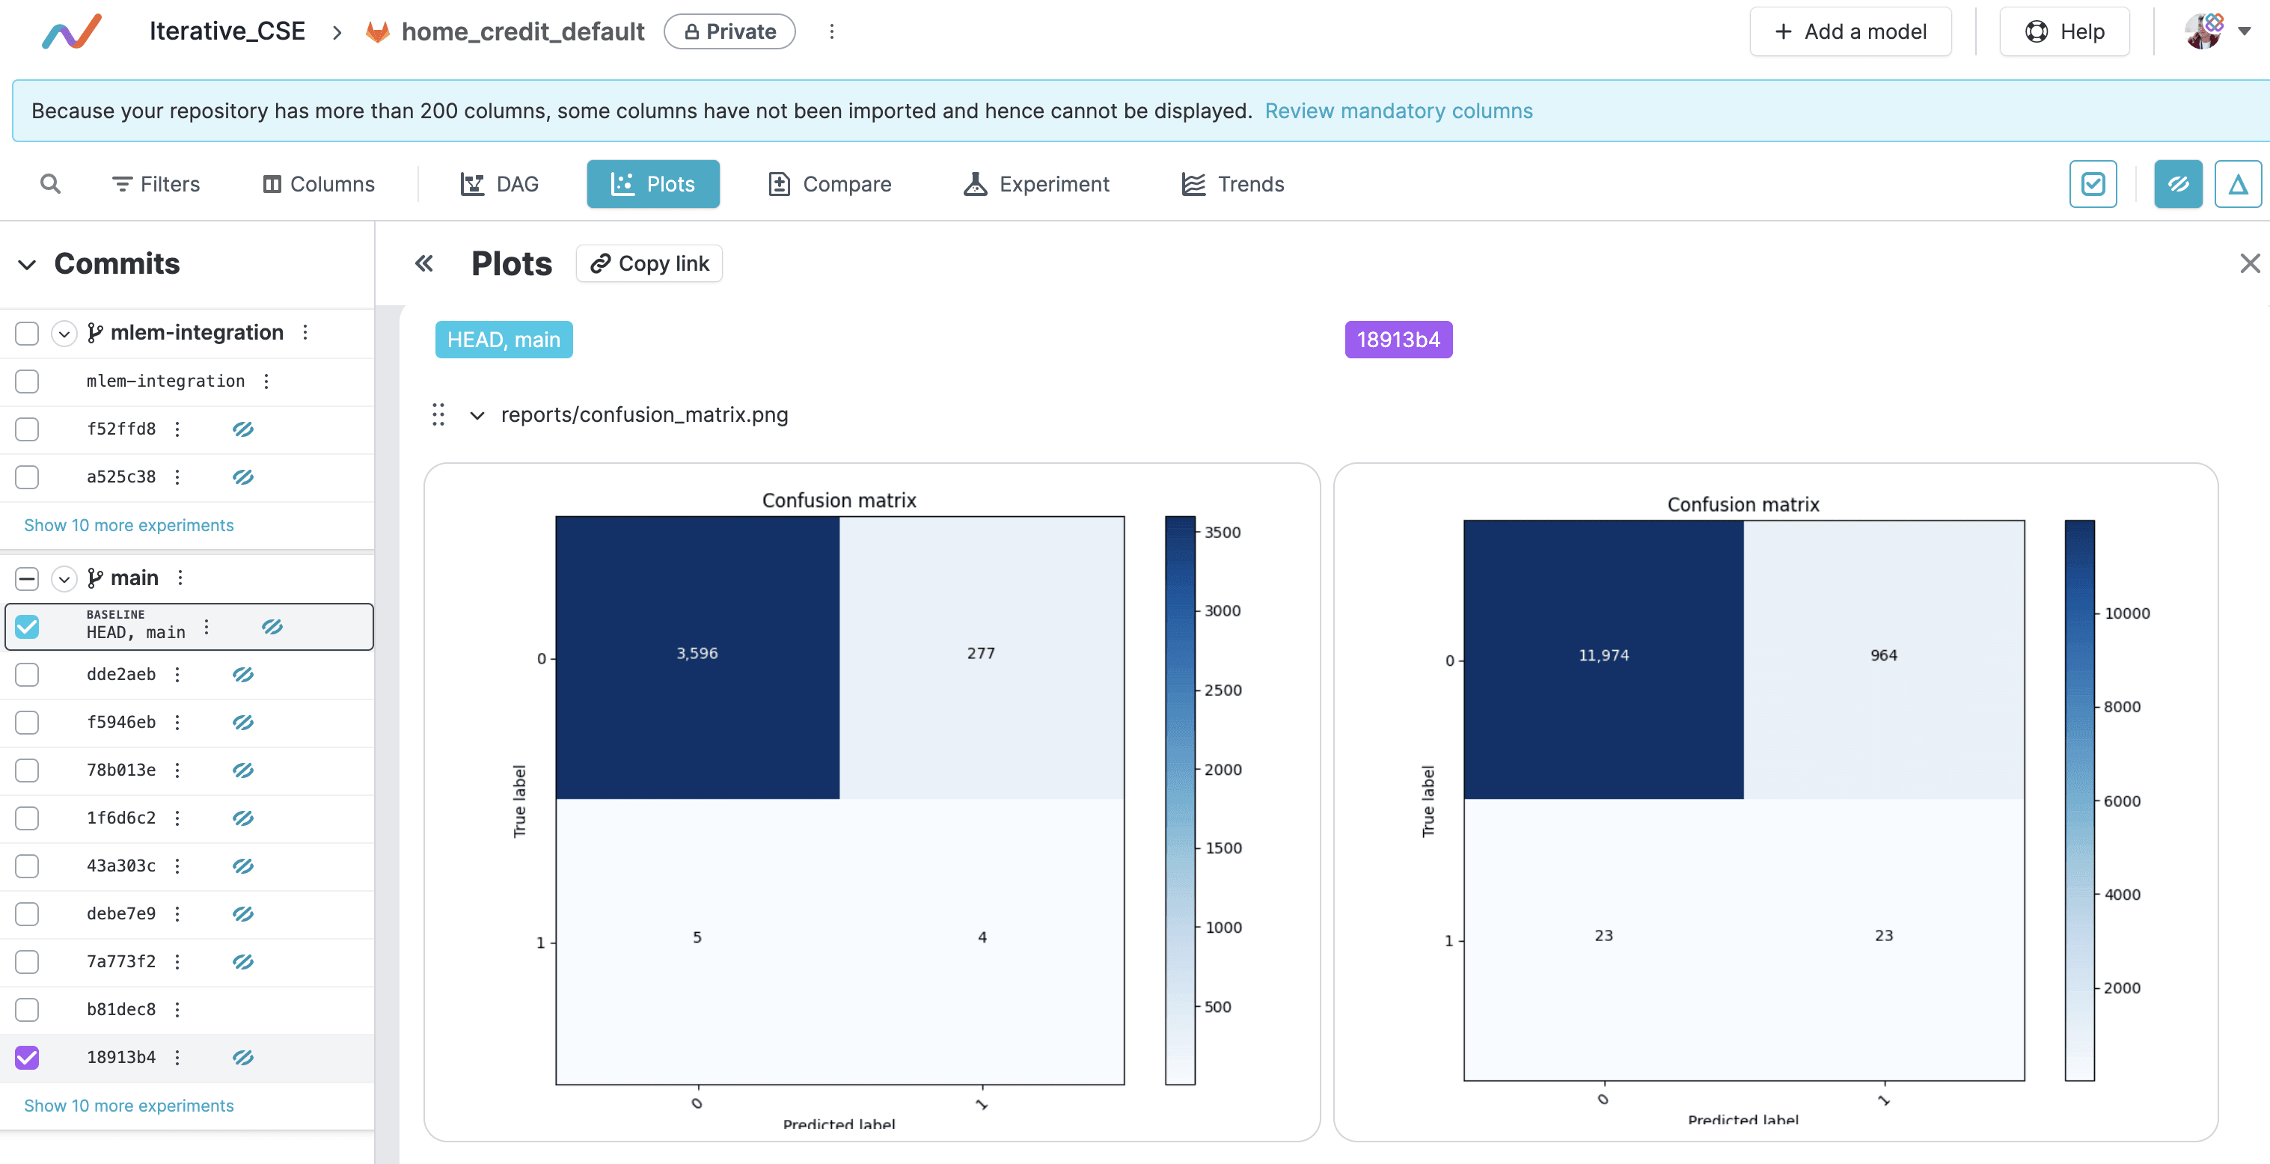Click the HEAD, main confusion matrix image
The height and width of the screenshot is (1164, 2270).
tap(872, 800)
